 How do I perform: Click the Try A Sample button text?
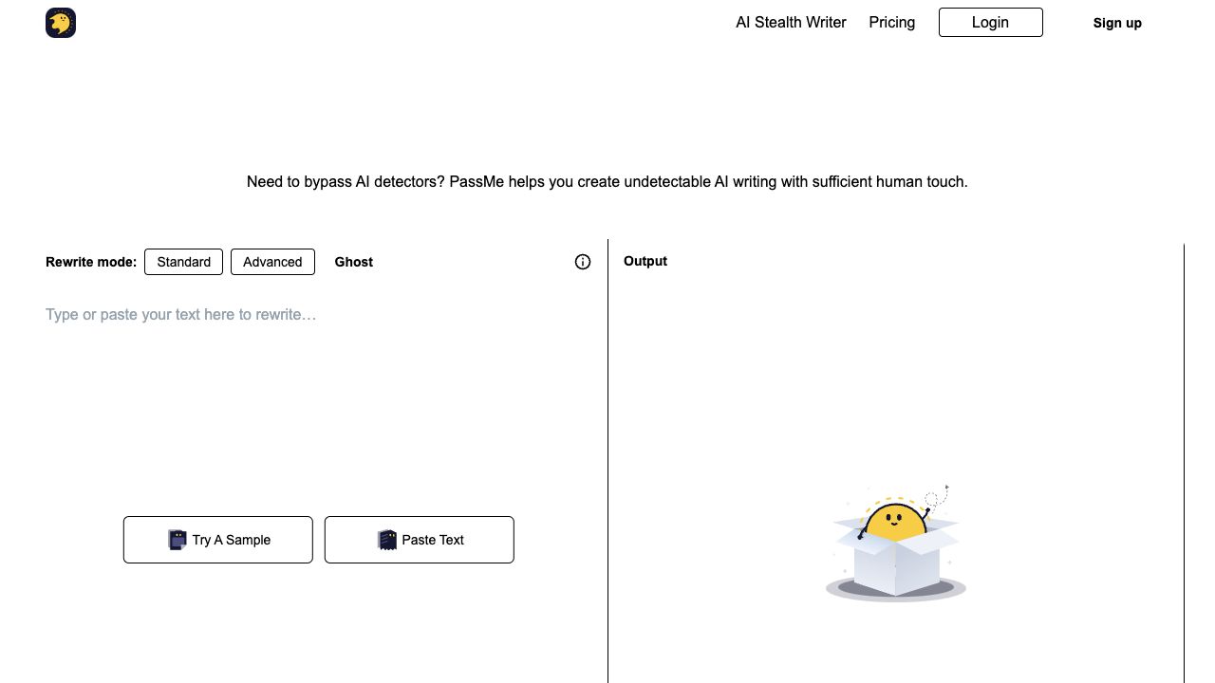point(231,540)
